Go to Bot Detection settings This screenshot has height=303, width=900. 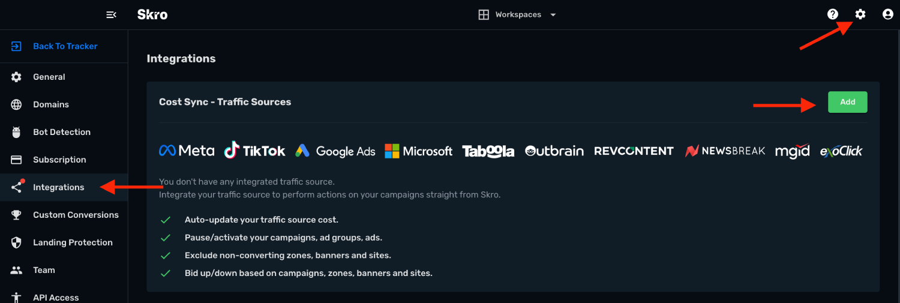click(x=64, y=132)
